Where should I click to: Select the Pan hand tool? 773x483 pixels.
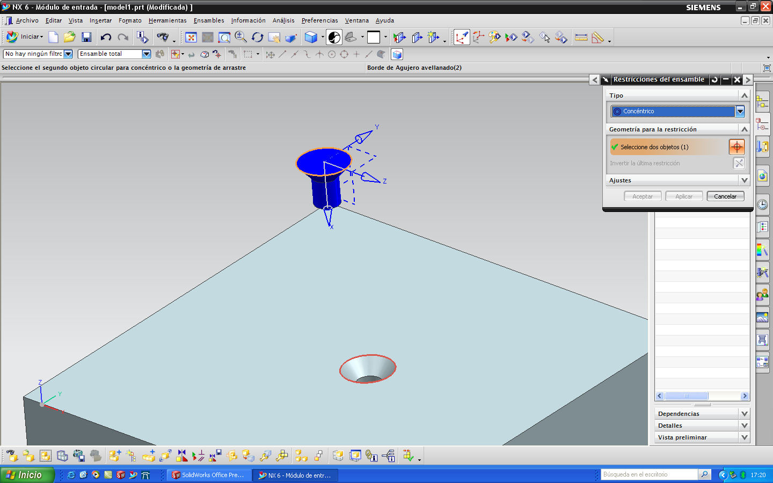274,37
